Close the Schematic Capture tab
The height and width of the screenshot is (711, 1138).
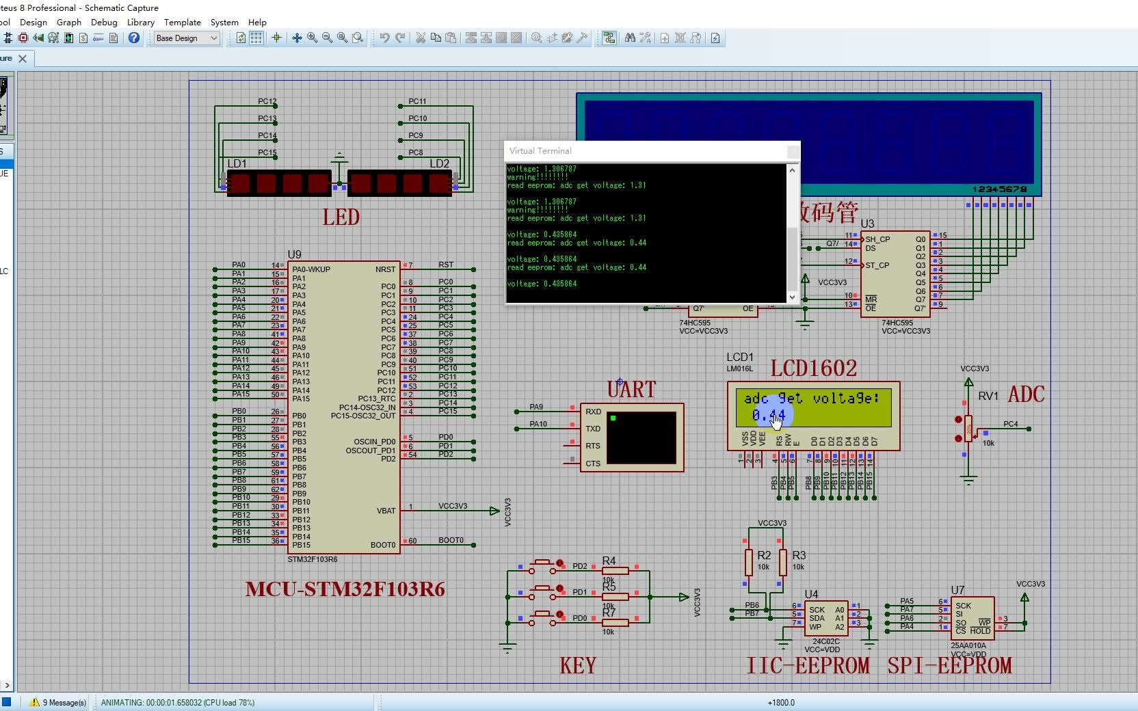(x=23, y=59)
